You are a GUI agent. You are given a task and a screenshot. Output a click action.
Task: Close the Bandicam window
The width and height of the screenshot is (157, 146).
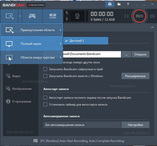point(152,4)
